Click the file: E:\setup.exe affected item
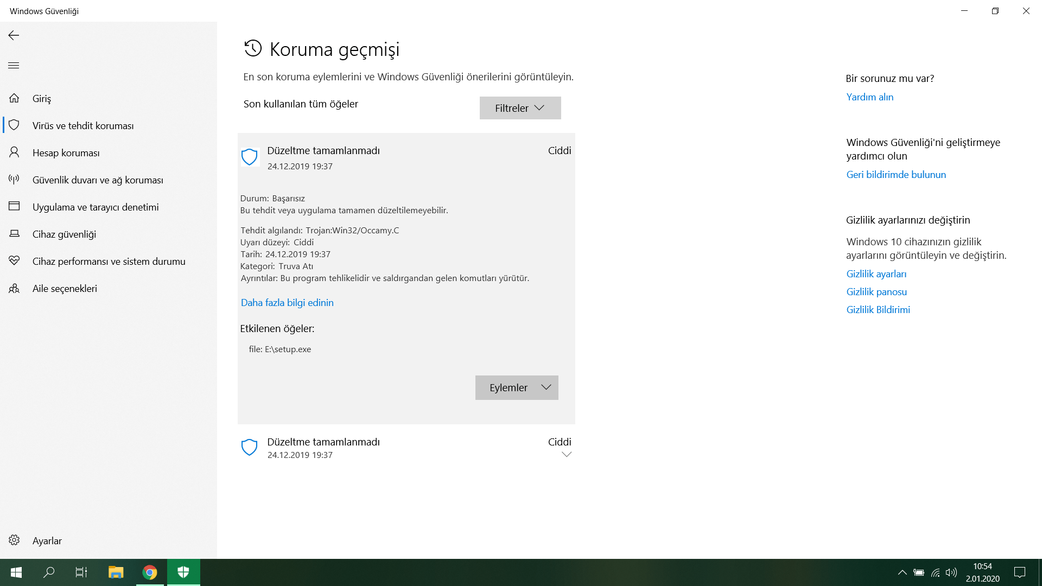The height and width of the screenshot is (586, 1042). pos(280,349)
